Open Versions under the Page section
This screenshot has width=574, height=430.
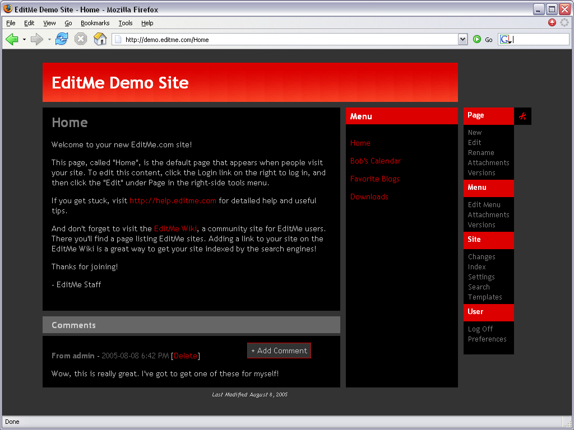click(x=482, y=172)
